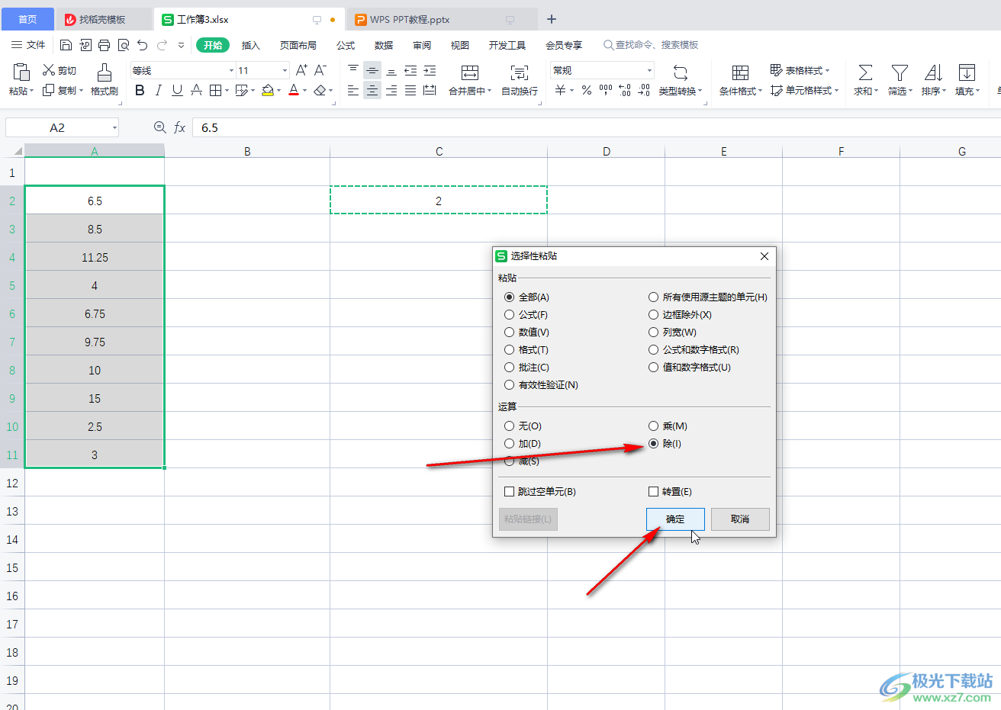The image size is (1001, 710).
Task: Close the 选择性粘贴 dialog
Action: 764,256
